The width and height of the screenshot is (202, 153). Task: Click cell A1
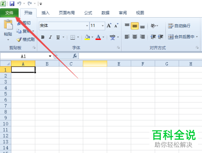[23, 70]
